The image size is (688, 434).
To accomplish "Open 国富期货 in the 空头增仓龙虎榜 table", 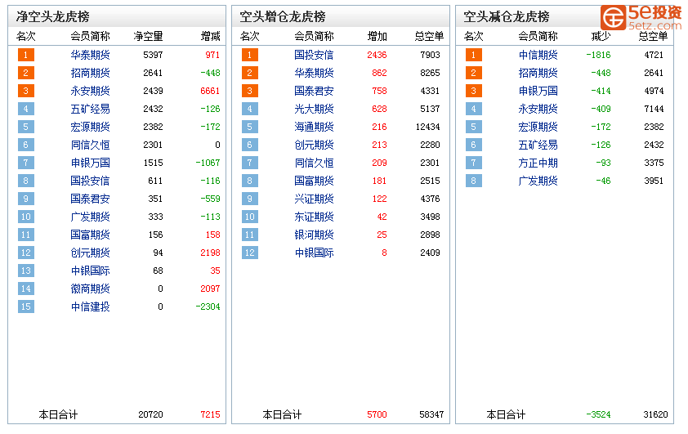I will [x=314, y=181].
